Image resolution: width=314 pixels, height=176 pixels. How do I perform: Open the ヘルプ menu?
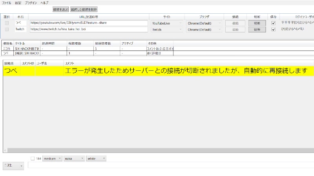tap(44, 3)
